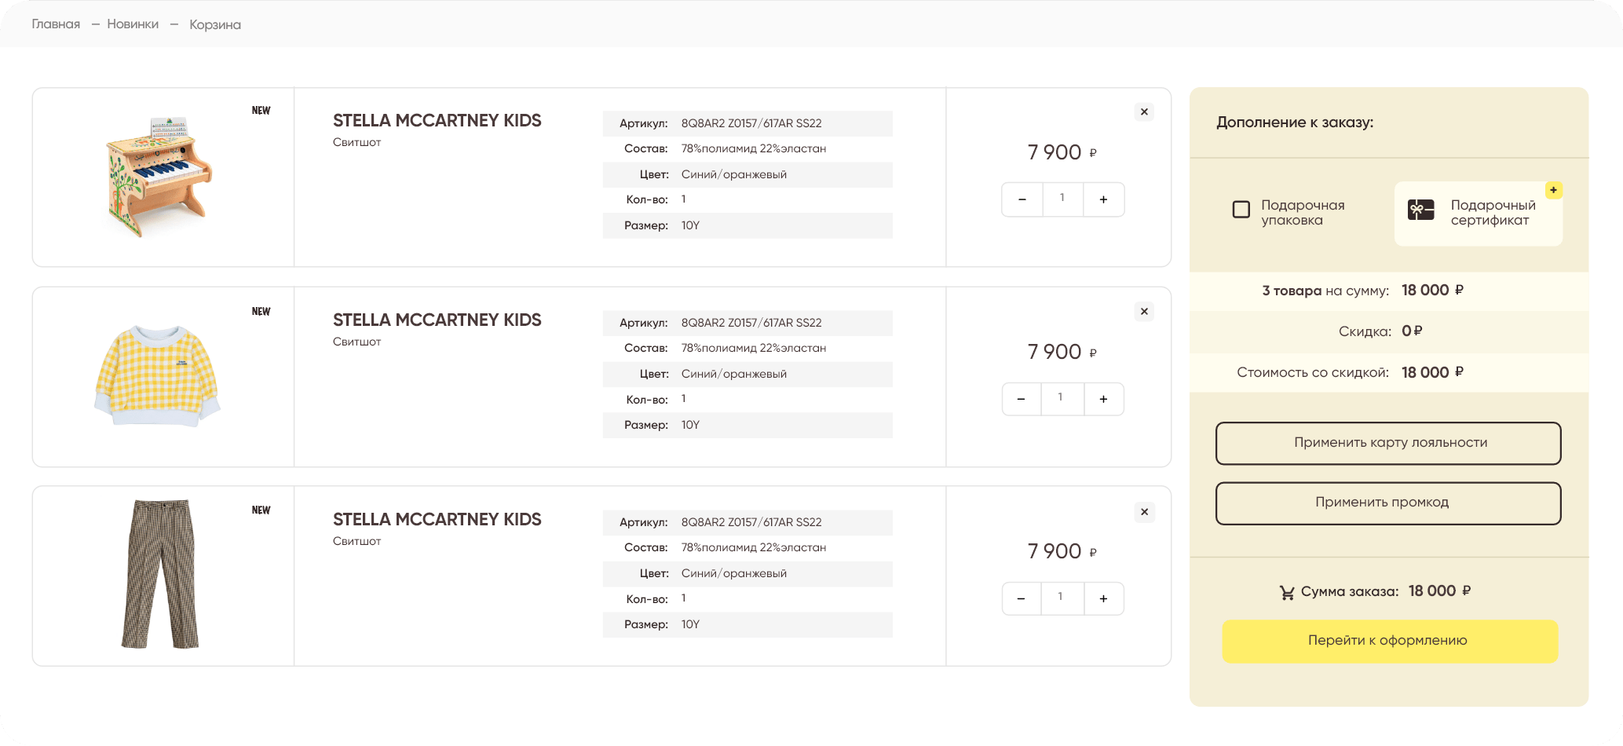Decrease quantity of the piano item
Screen dimensions: 1623x746
[1022, 199]
